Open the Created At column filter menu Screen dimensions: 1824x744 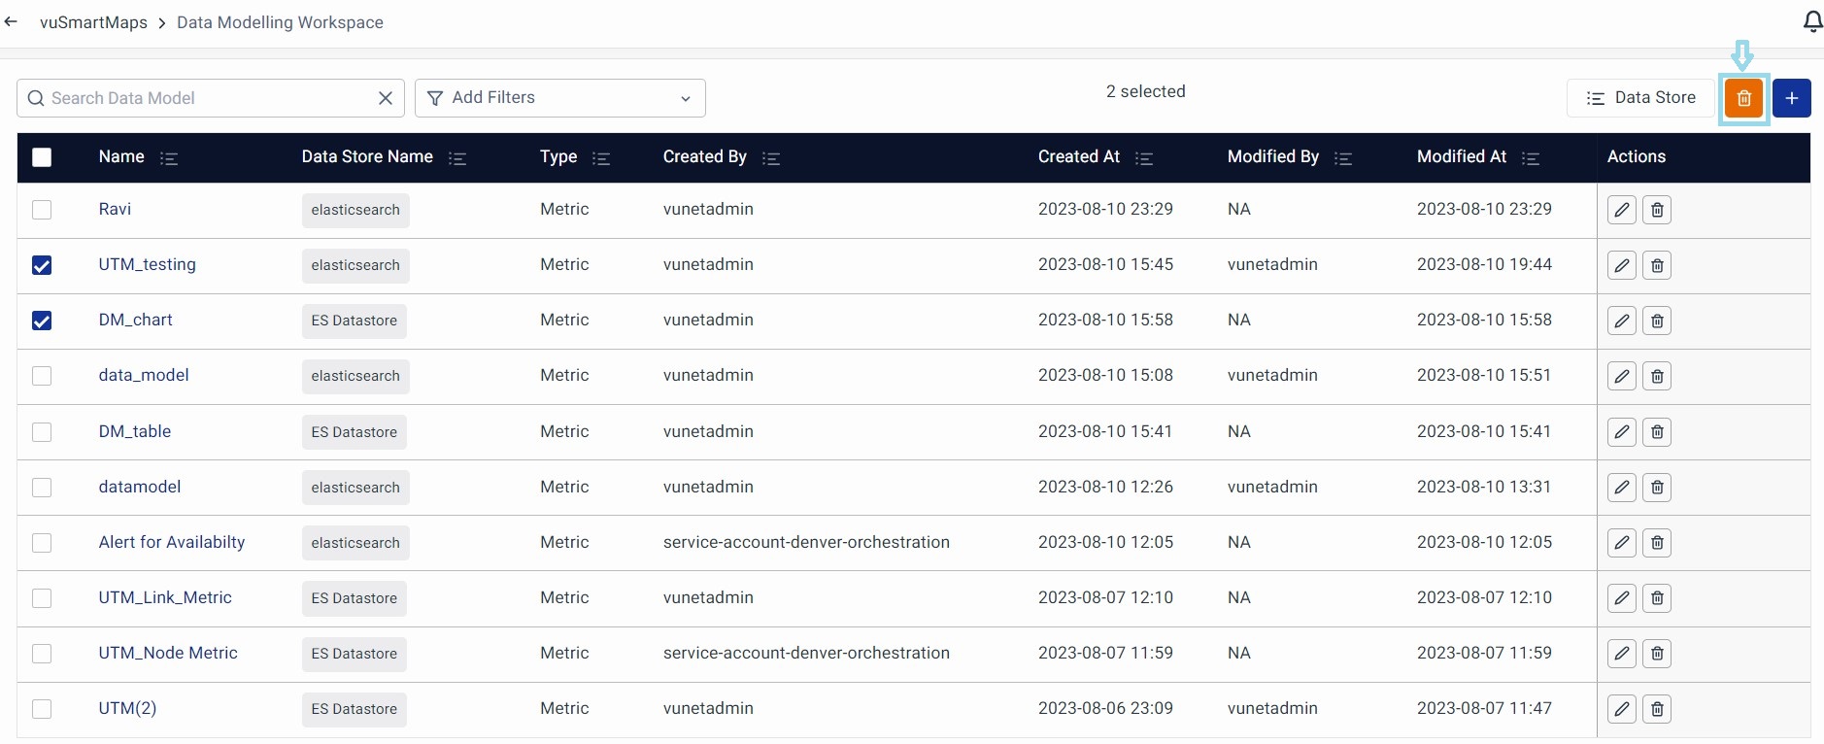(x=1144, y=158)
